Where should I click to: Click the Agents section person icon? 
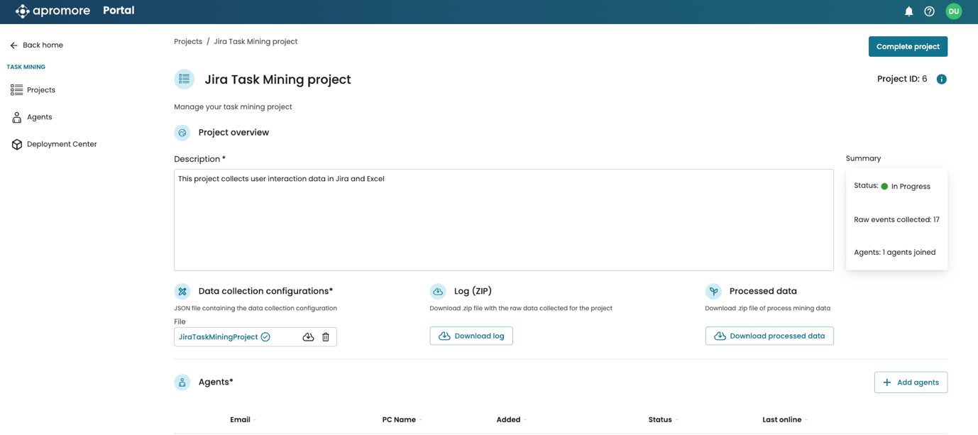click(x=182, y=382)
